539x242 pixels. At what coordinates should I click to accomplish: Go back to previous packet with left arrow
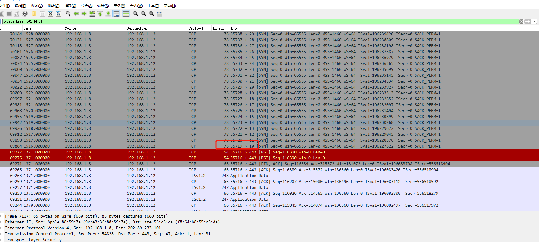(76, 14)
